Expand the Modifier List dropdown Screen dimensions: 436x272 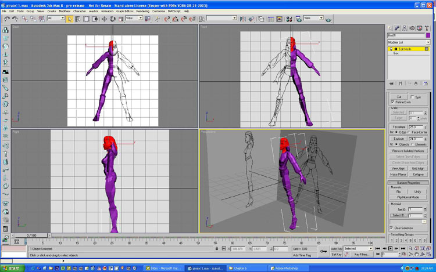pyautogui.click(x=428, y=42)
